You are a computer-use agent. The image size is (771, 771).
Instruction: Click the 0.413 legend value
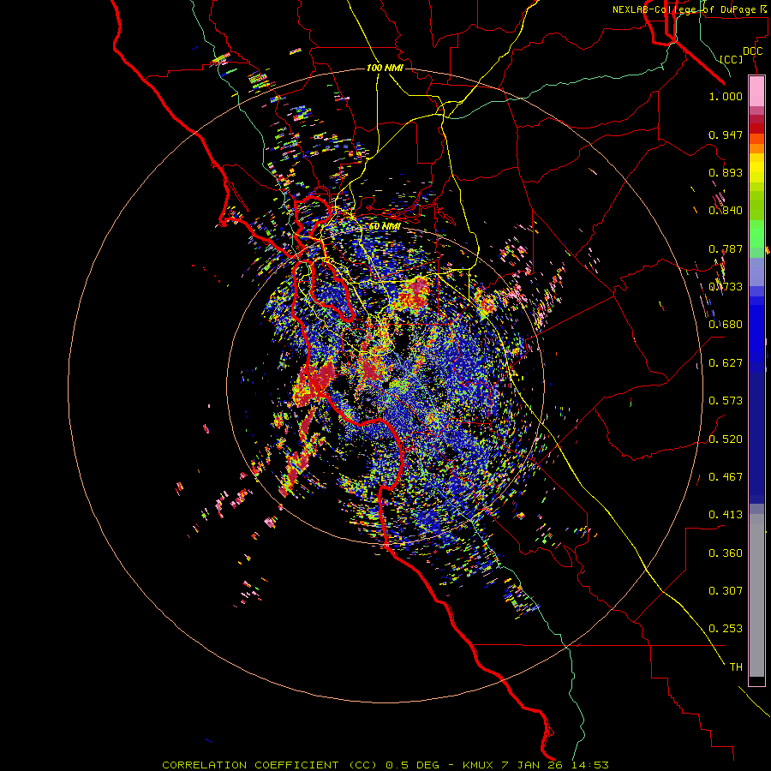point(726,515)
